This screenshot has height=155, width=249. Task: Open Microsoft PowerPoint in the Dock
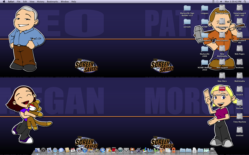(162, 150)
